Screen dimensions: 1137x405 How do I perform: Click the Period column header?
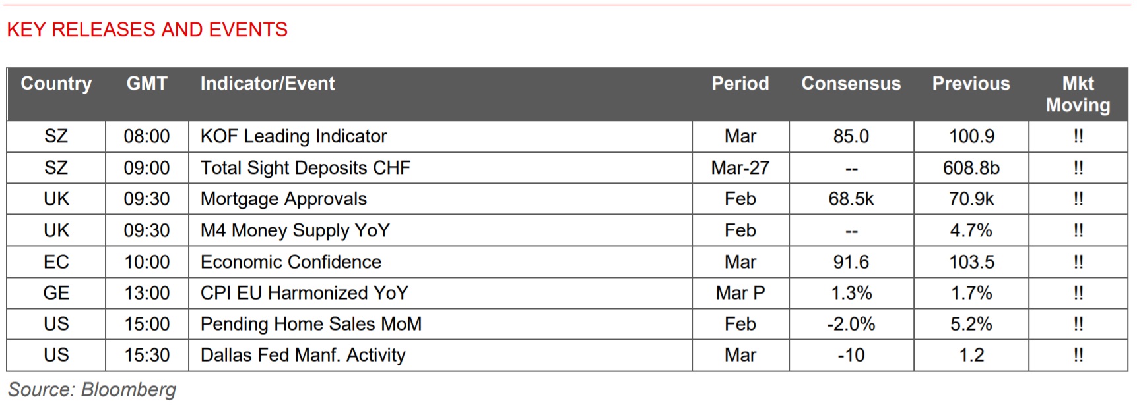point(740,84)
